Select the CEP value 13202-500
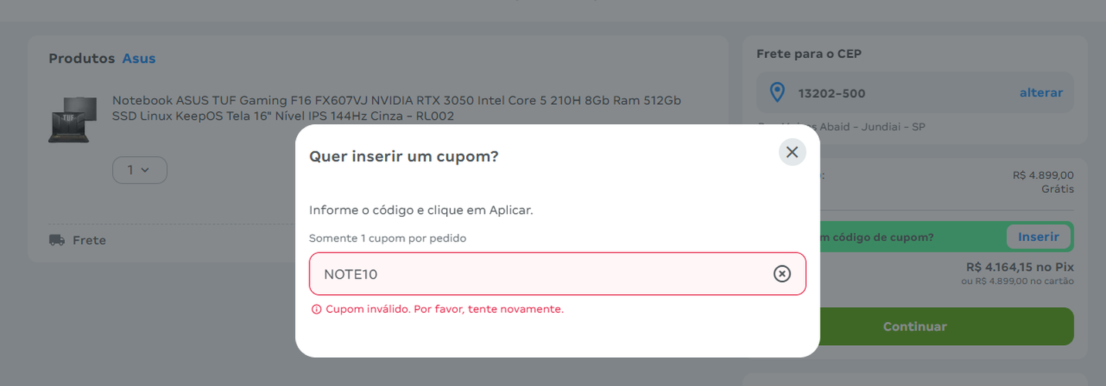Viewport: 1106px width, 386px height. (831, 93)
